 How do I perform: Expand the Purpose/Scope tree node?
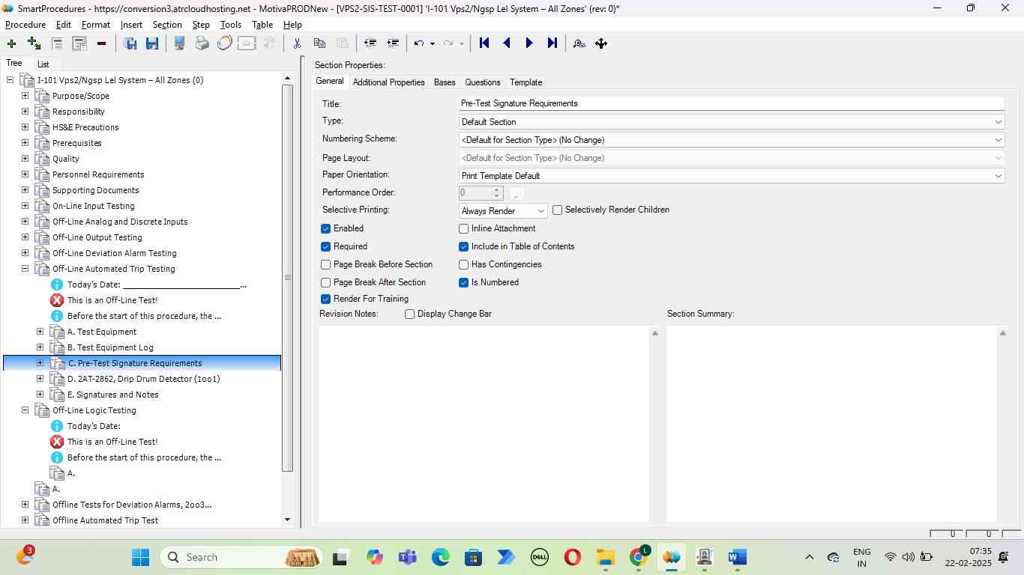pyautogui.click(x=25, y=96)
